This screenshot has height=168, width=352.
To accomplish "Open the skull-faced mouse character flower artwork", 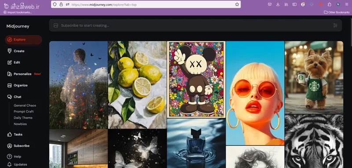I will (x=196, y=80).
